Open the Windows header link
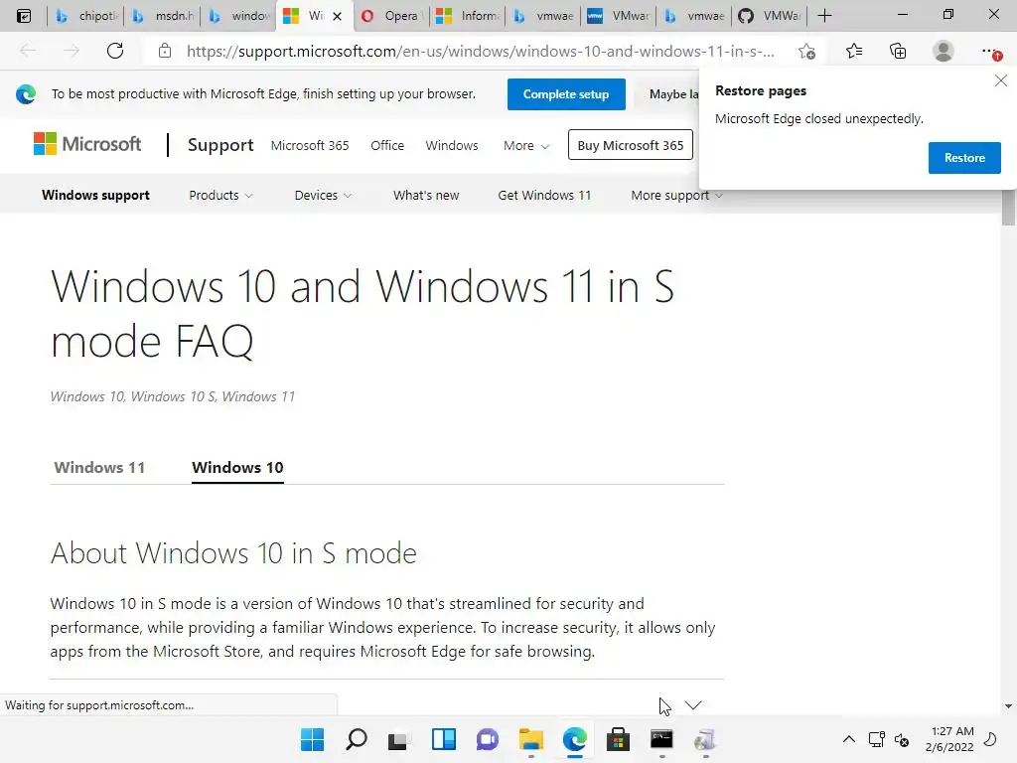 [x=452, y=145]
